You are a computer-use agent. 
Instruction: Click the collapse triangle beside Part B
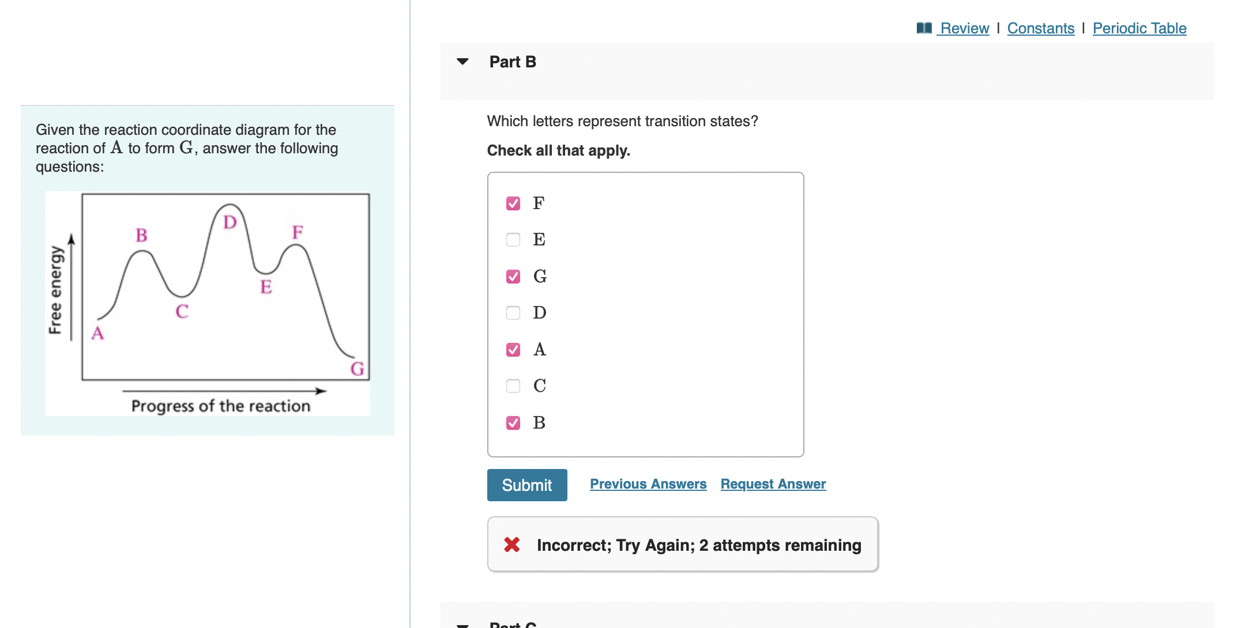tap(463, 62)
